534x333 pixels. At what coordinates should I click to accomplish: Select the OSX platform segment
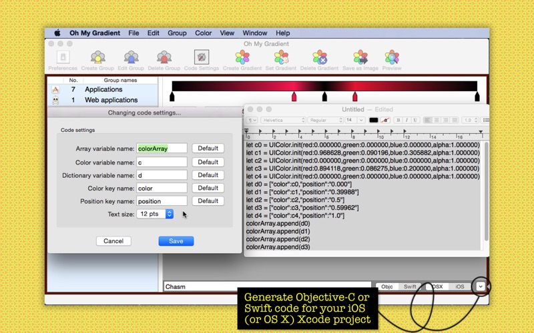pos(437,286)
